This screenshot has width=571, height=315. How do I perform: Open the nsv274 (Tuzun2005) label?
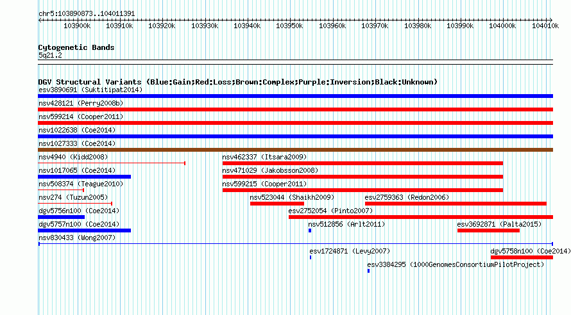click(x=73, y=197)
